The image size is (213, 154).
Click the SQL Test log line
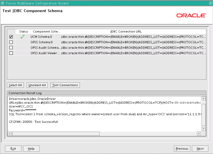point(105,114)
